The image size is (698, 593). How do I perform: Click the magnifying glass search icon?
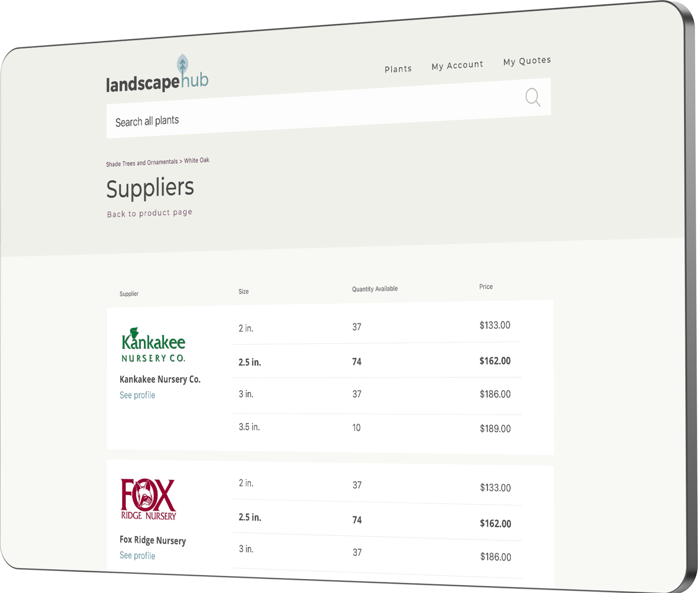click(x=532, y=97)
